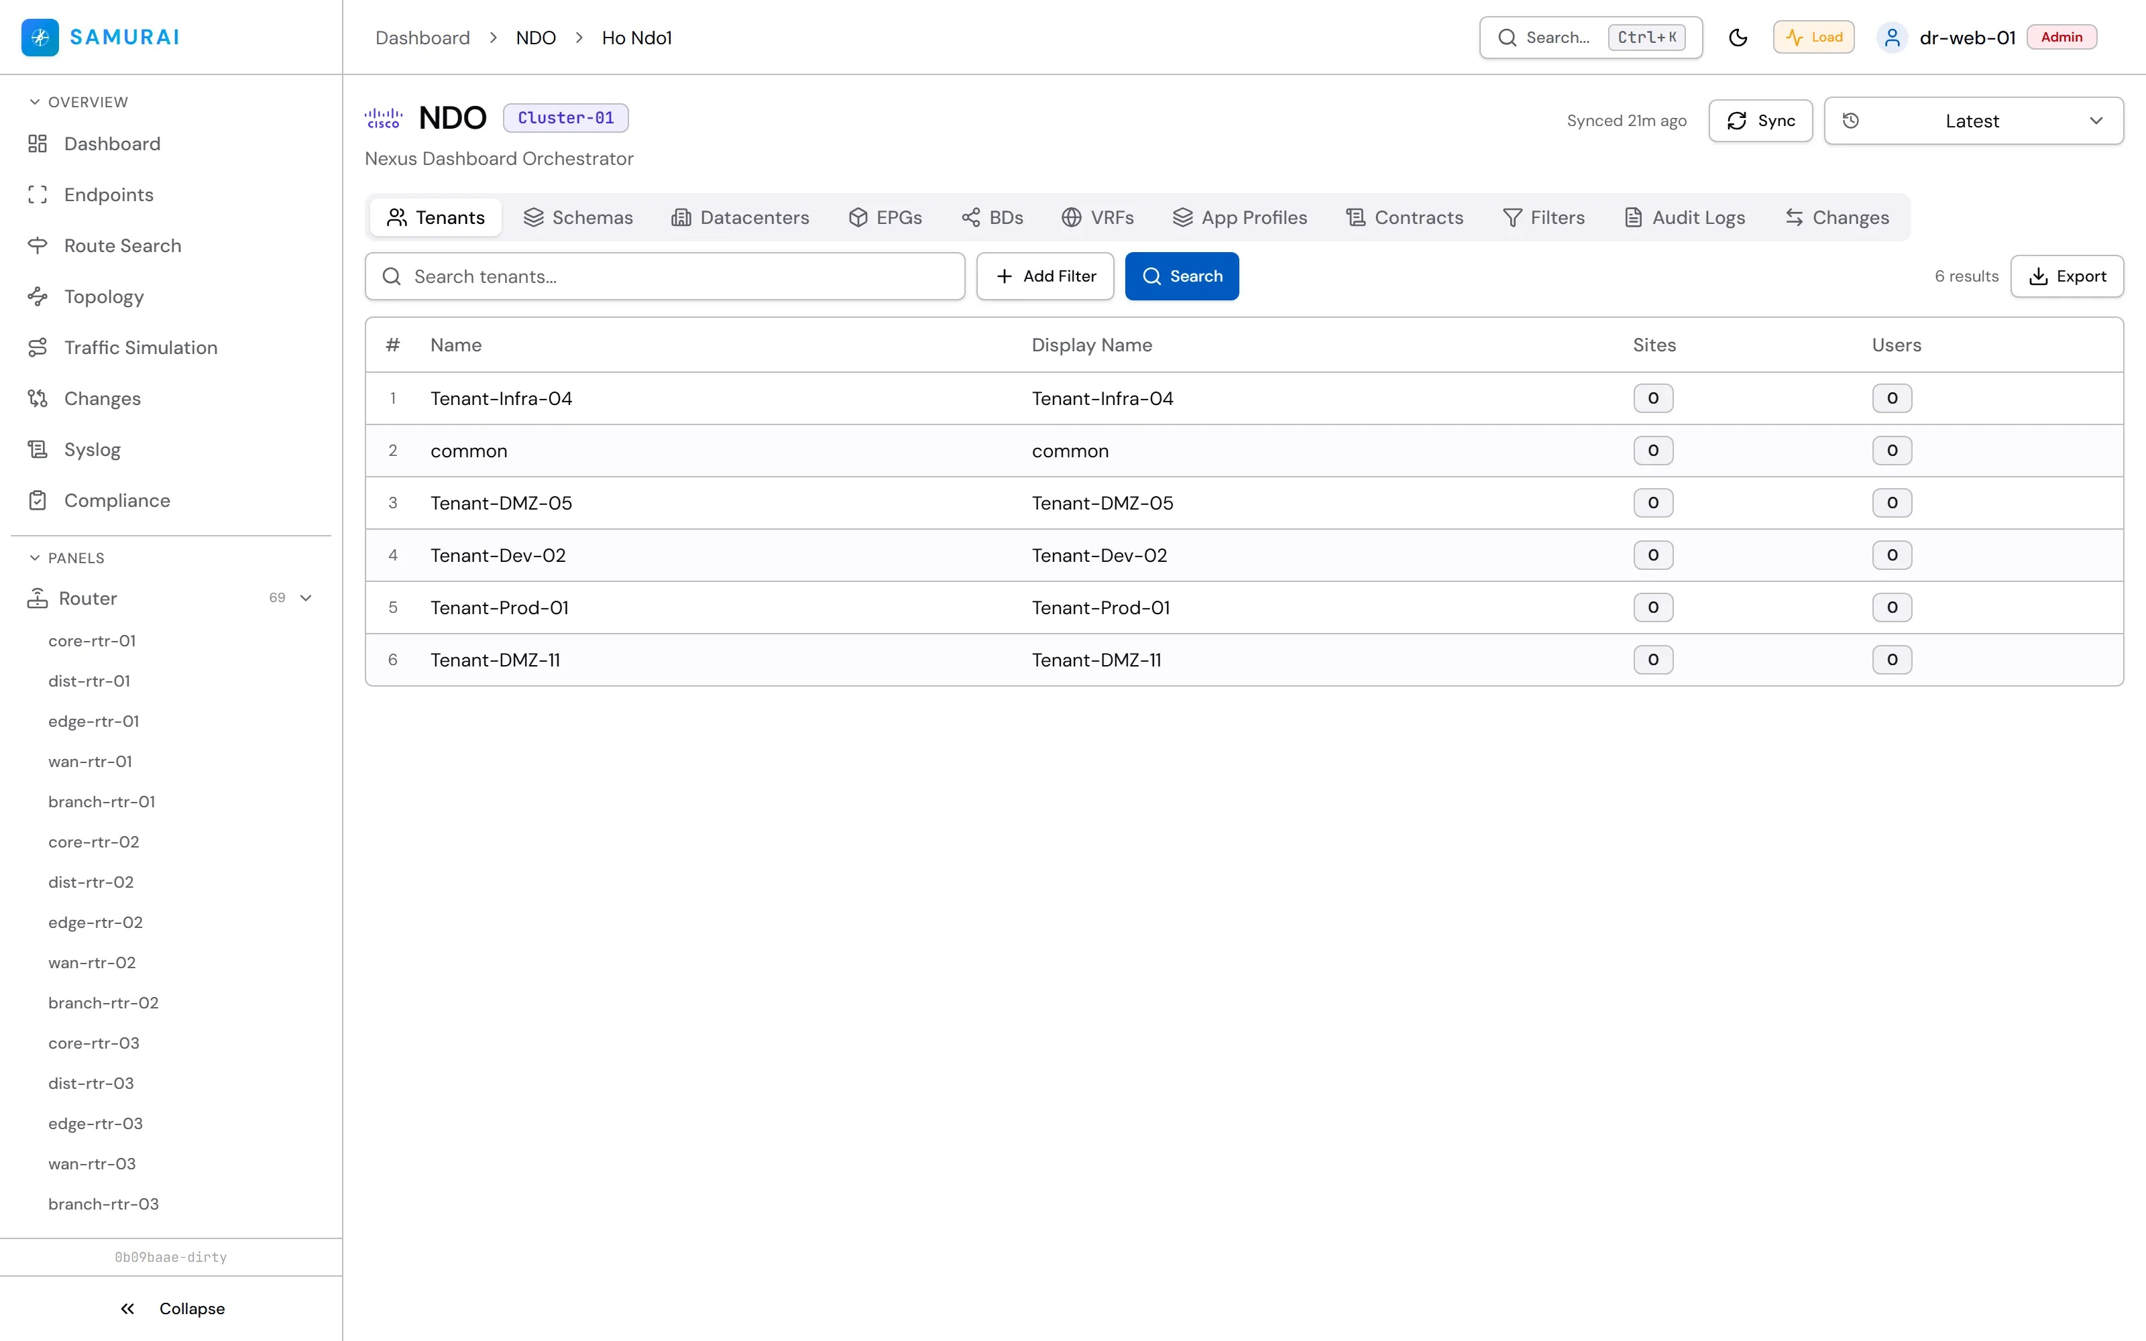Viewport: 2146px width, 1341px height.
Task: Click the Display Name column header
Action: click(1092, 345)
